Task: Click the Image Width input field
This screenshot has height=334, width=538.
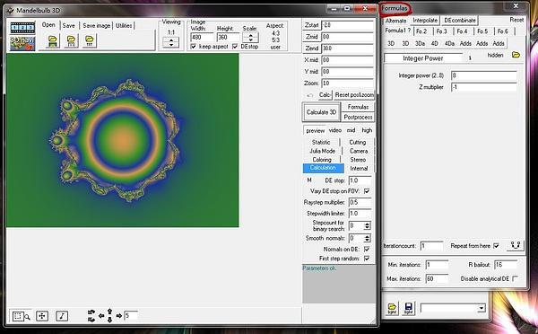Action: [x=202, y=37]
